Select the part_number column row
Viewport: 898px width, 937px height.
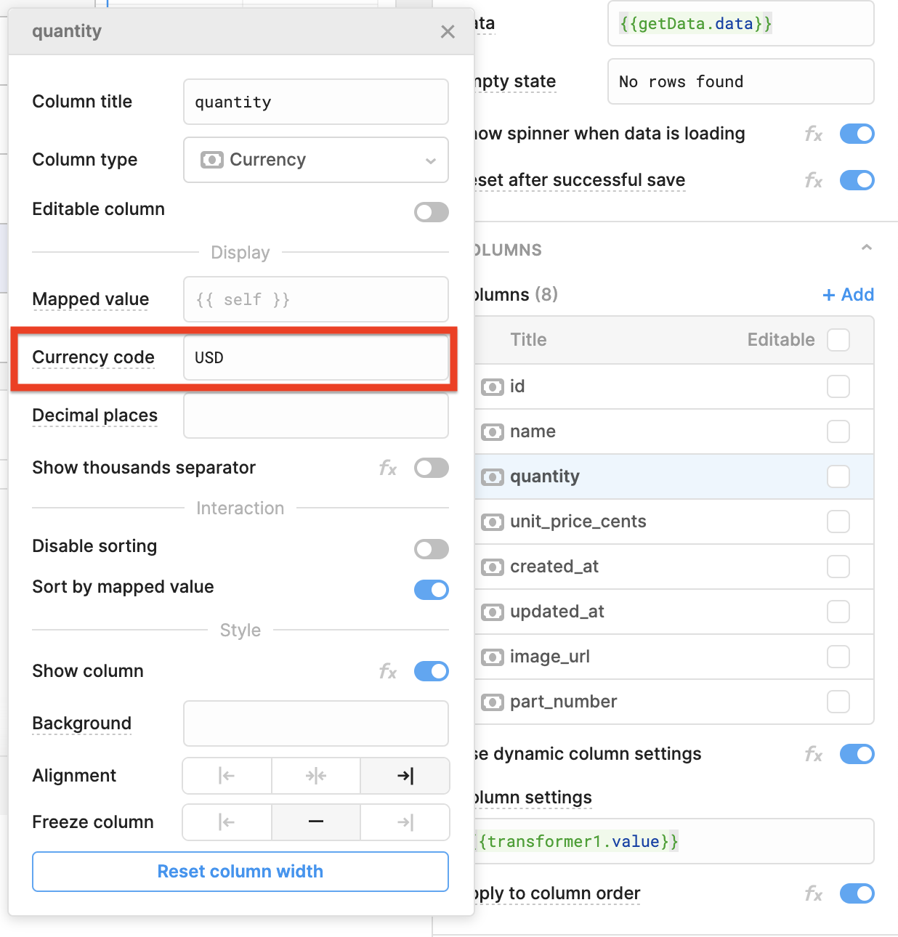(674, 702)
